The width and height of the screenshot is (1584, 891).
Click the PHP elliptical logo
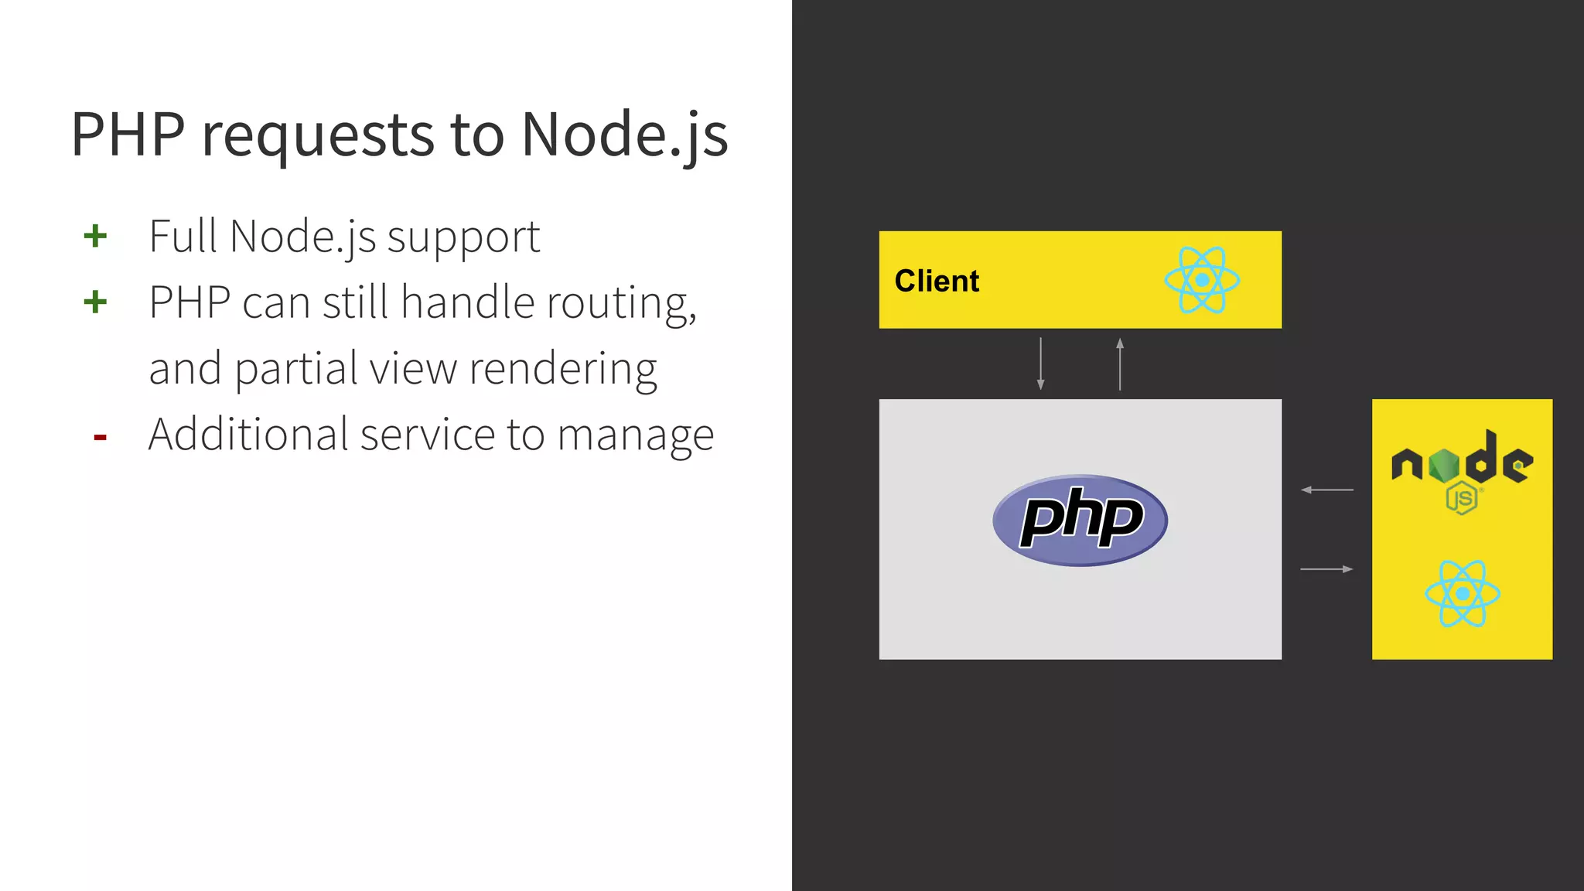click(x=1080, y=520)
